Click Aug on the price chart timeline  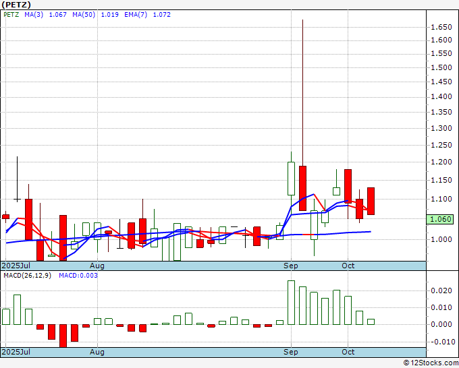(97, 266)
